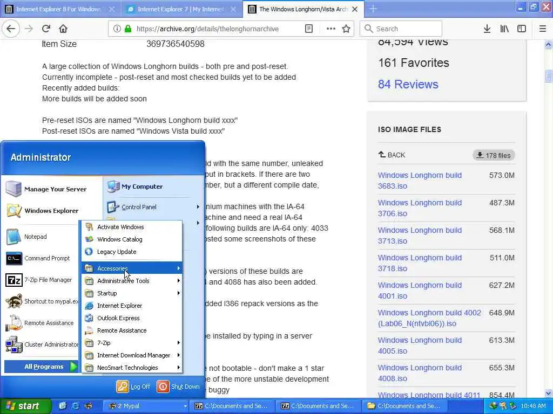Image resolution: width=553 pixels, height=414 pixels.
Task: Expand the Startup programs folder
Action: coord(132,293)
